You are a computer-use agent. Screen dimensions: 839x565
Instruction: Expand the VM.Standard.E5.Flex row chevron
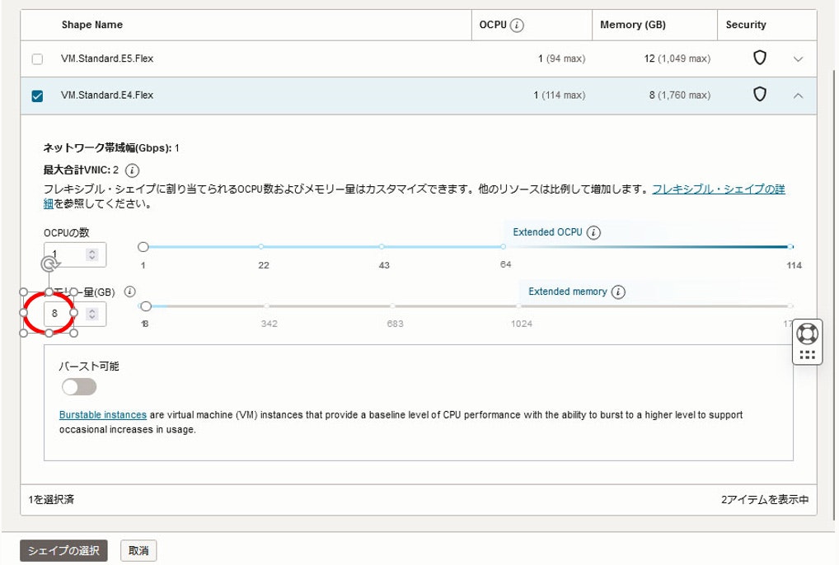798,58
